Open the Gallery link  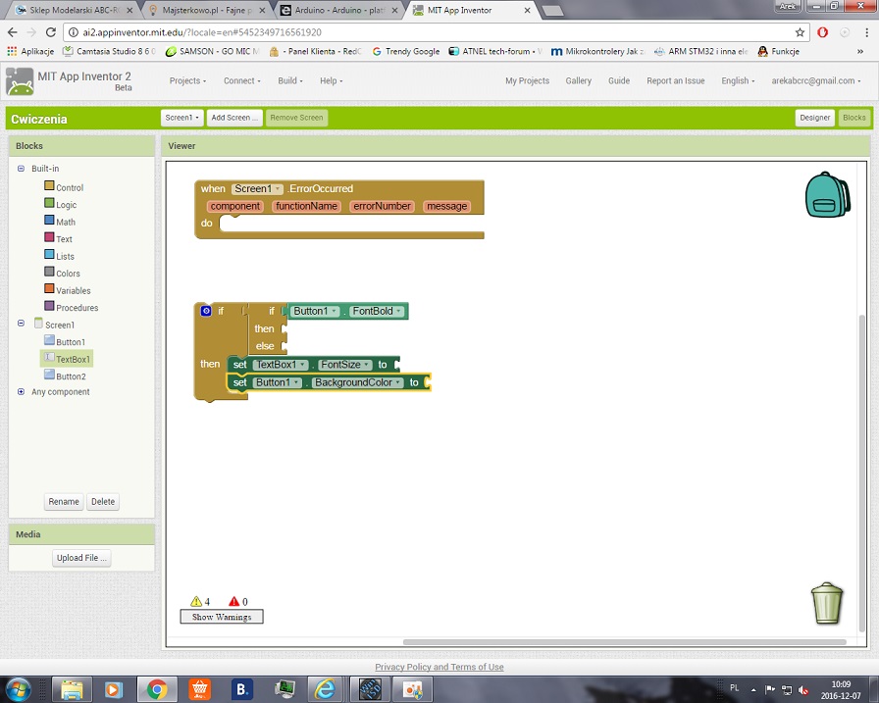[578, 80]
